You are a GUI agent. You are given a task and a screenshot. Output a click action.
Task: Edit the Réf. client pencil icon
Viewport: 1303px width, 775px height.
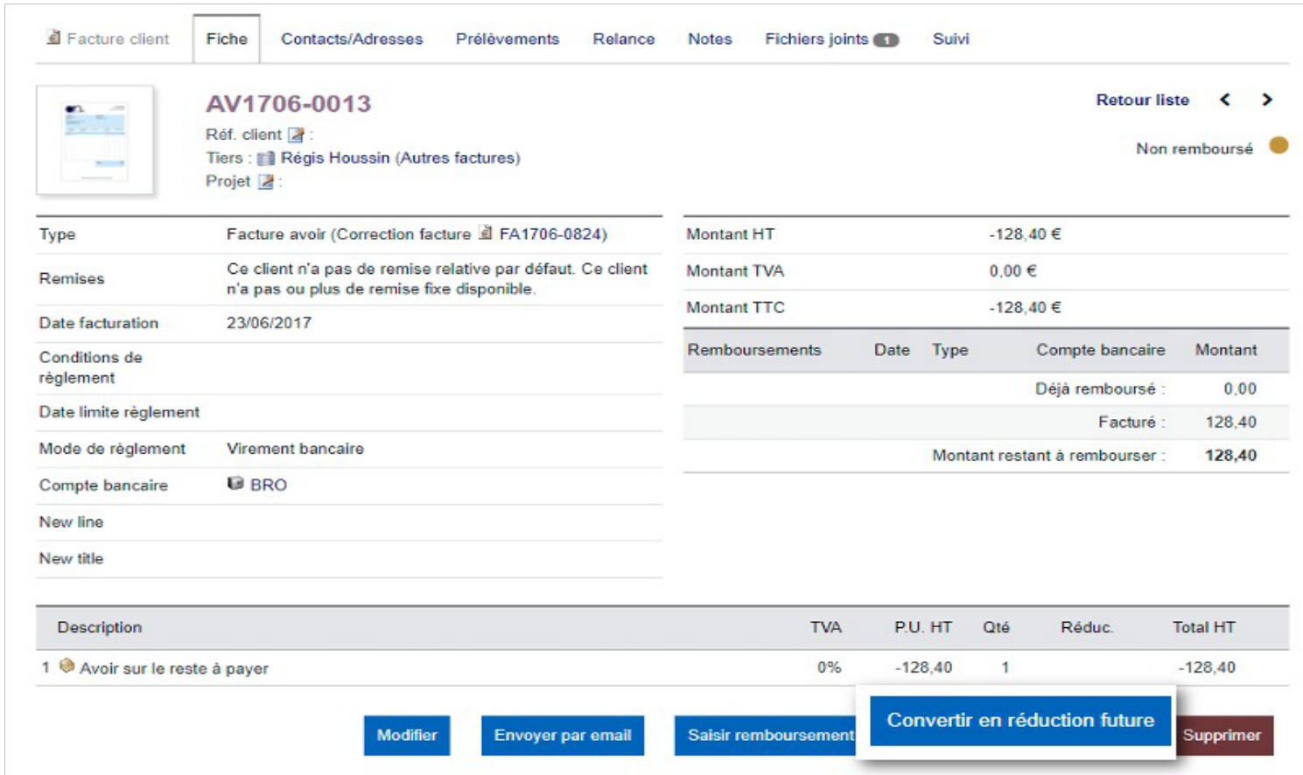(297, 135)
